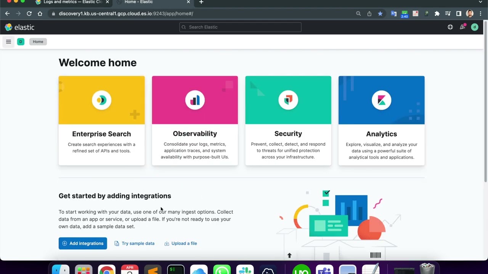The height and width of the screenshot is (274, 488).
Task: Click the elastic logo in header
Action: [x=19, y=27]
